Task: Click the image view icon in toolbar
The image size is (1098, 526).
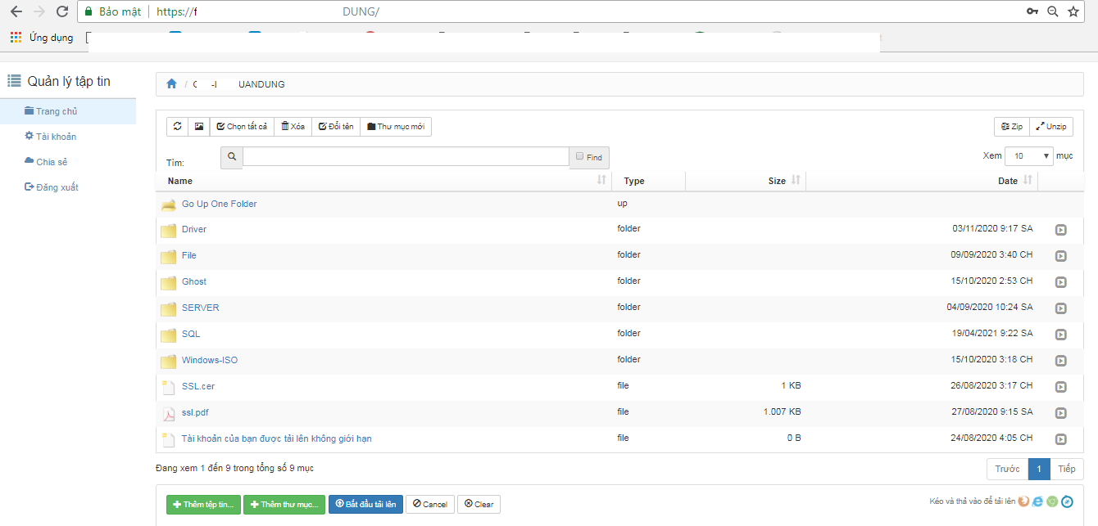Action: coord(198,127)
